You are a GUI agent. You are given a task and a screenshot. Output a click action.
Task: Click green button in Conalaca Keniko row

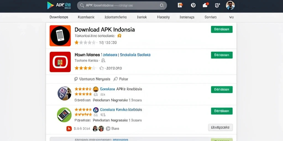(222, 111)
